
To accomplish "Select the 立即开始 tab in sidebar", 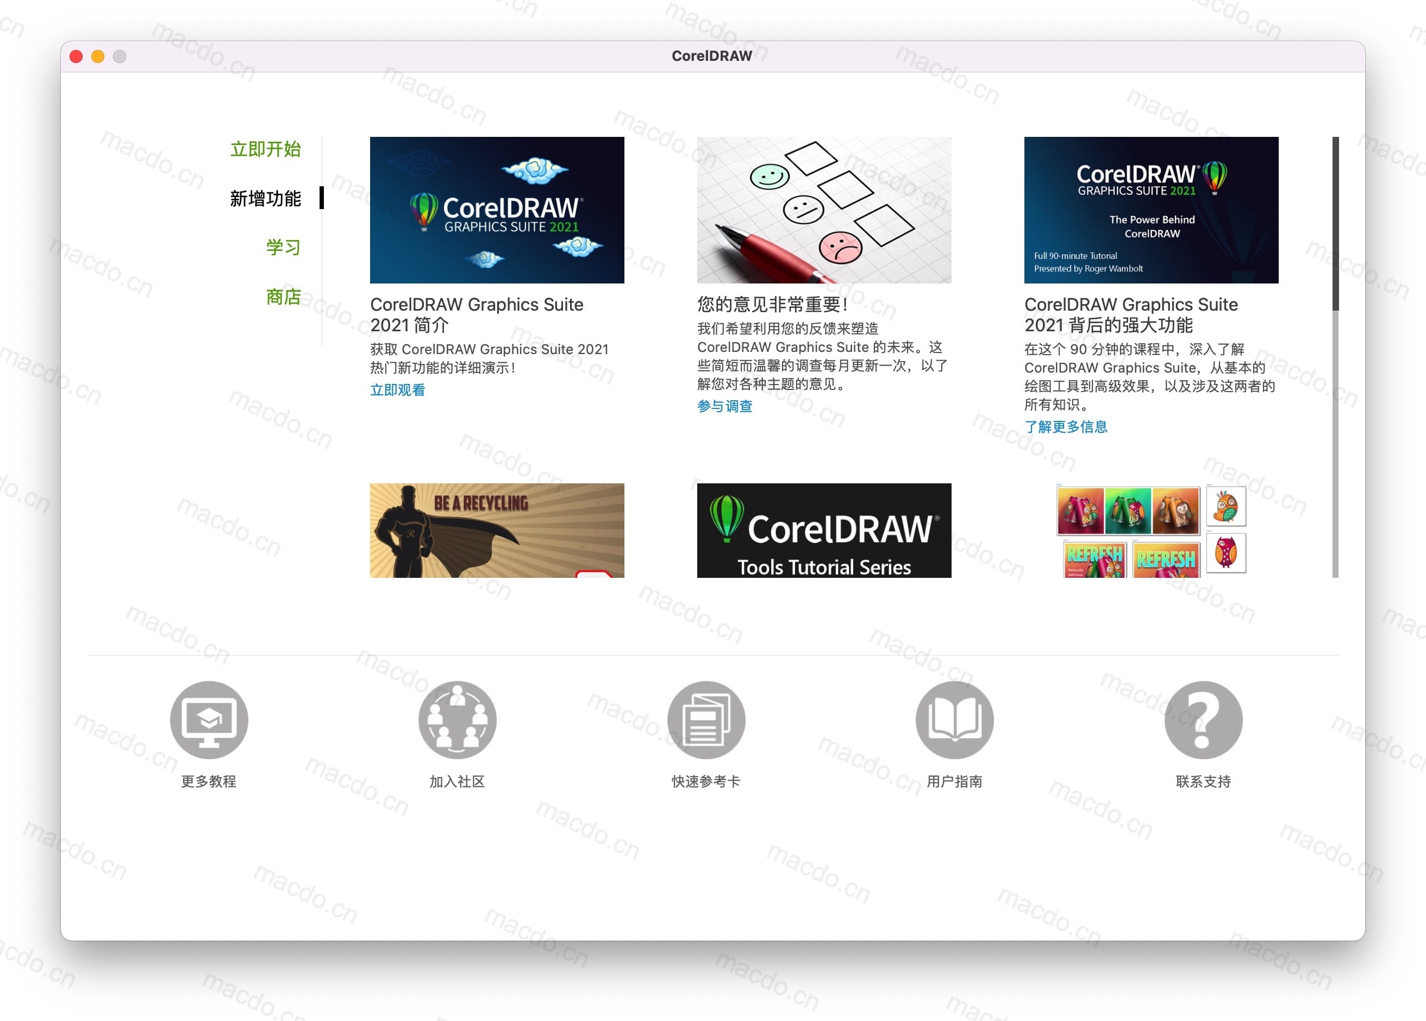I will 265,149.
